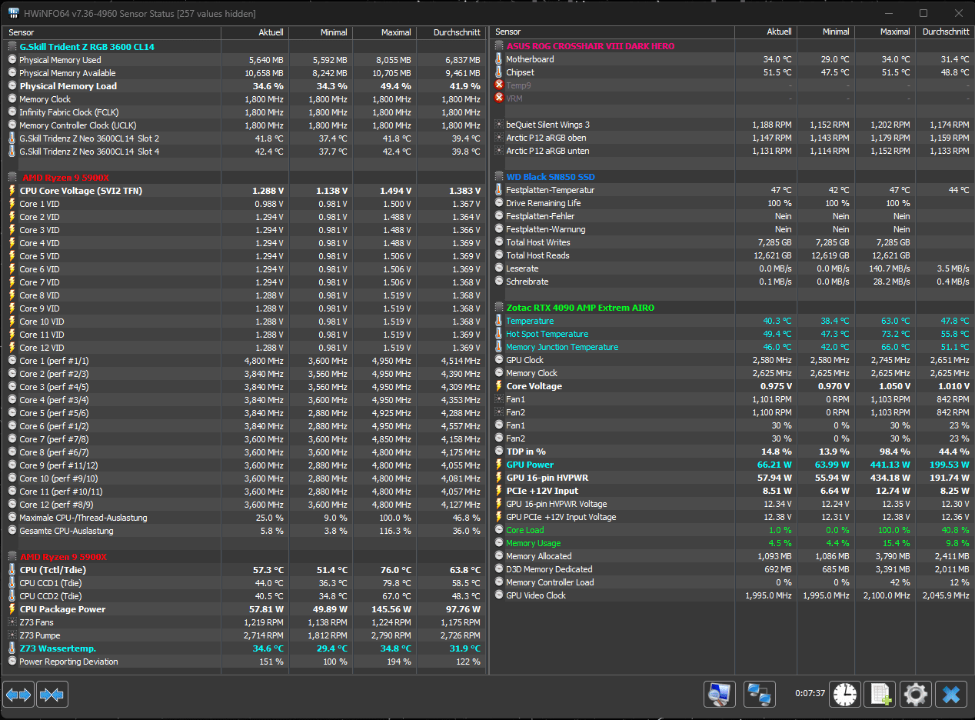Select the Physical Memory Load row
975x720 pixels.
click(x=245, y=86)
